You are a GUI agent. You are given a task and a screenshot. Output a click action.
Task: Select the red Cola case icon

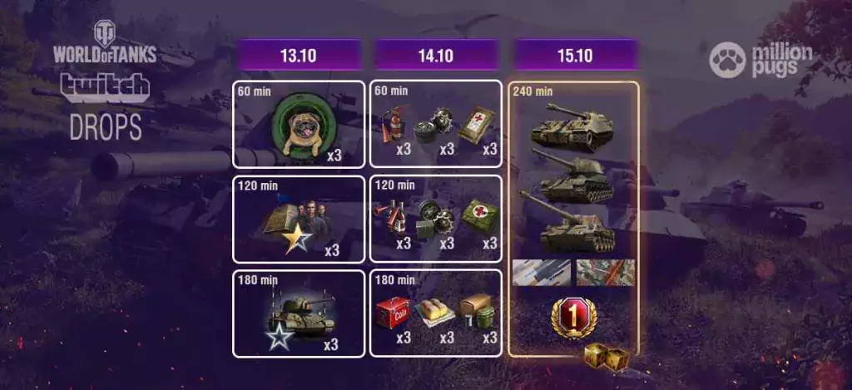(393, 313)
